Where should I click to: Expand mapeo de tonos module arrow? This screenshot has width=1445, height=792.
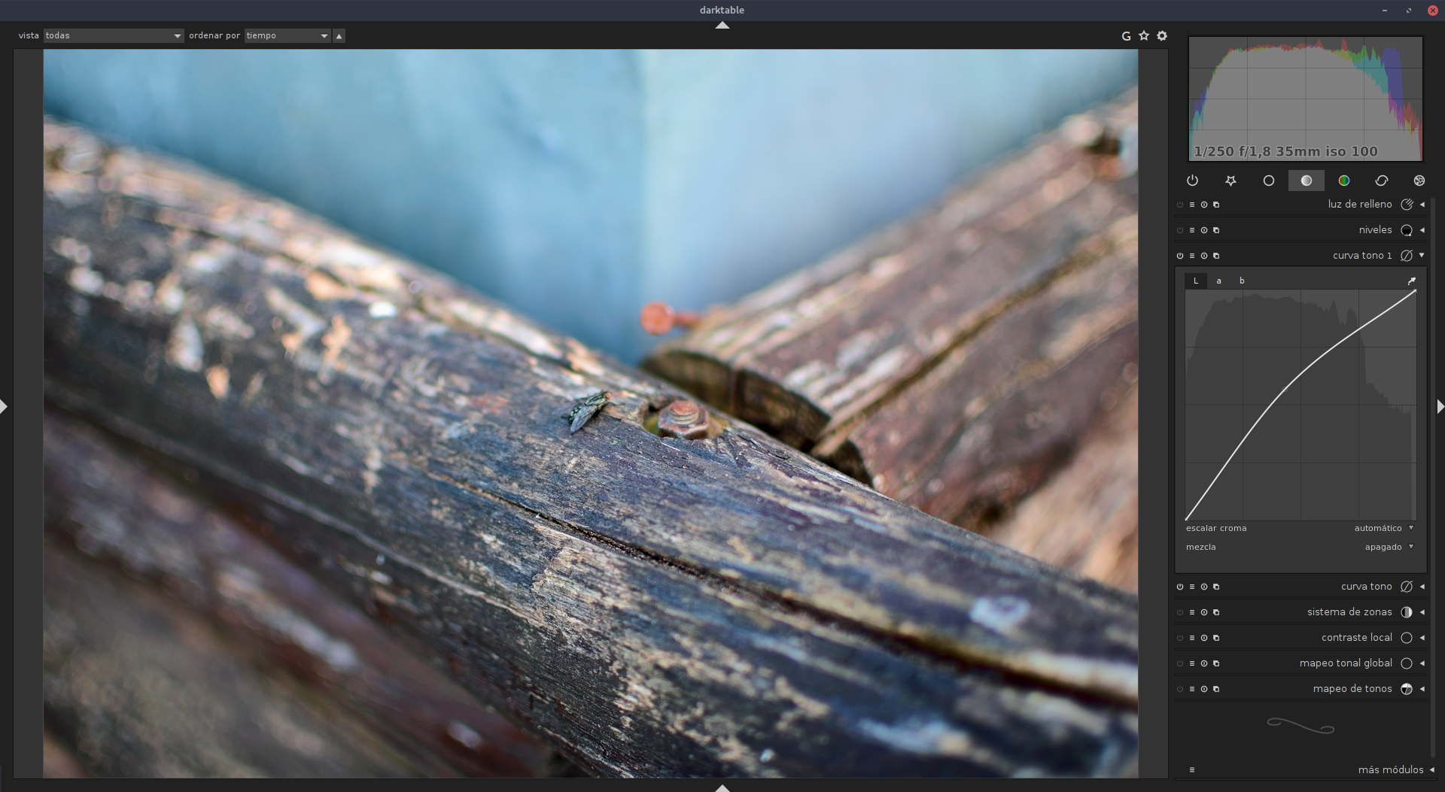(x=1422, y=689)
